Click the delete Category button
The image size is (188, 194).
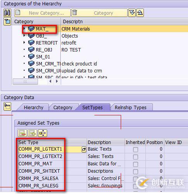(99, 13)
